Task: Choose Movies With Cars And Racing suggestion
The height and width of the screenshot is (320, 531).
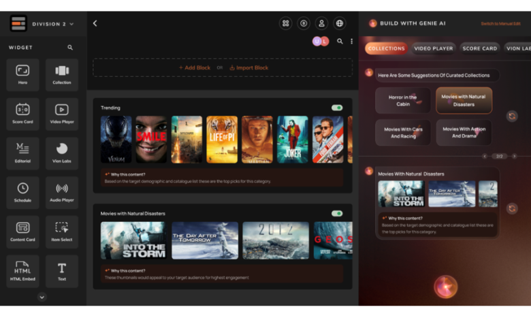Action: (x=403, y=133)
